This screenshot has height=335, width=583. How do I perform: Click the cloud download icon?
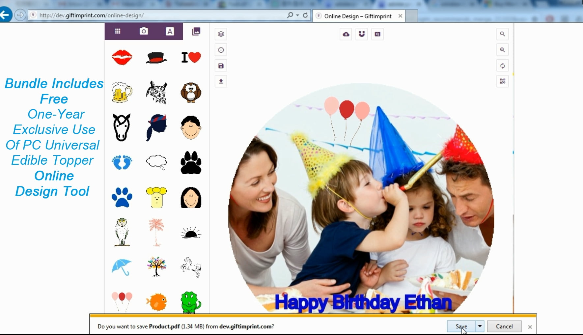346,34
